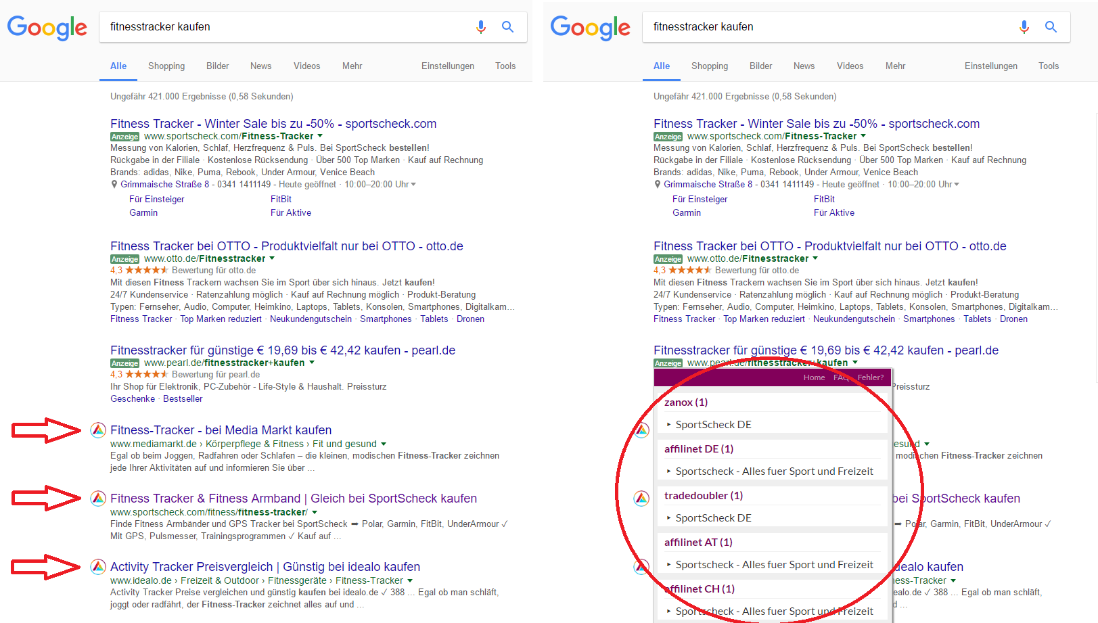Open URL dropdown of sportscheck.com ad, right screenshot
The width and height of the screenshot is (1098, 623).
point(863,136)
